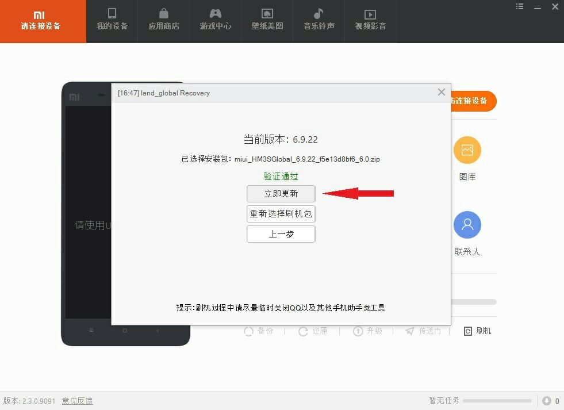The image size is (564, 410).
Task: Click the 意见反馈 feedback link
Action: click(x=78, y=401)
